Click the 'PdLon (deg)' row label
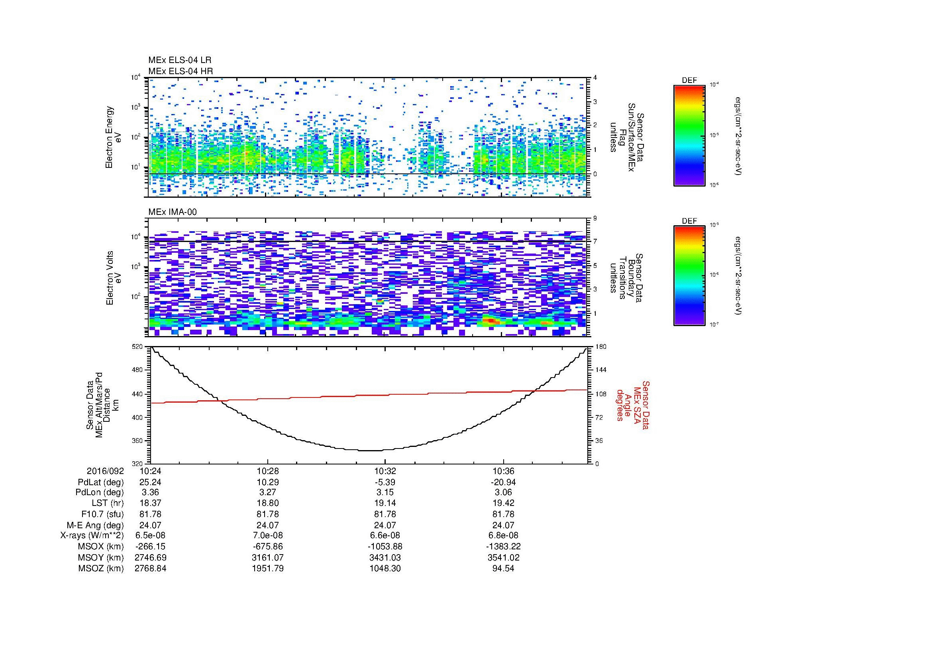The height and width of the screenshot is (659, 932). click(100, 492)
